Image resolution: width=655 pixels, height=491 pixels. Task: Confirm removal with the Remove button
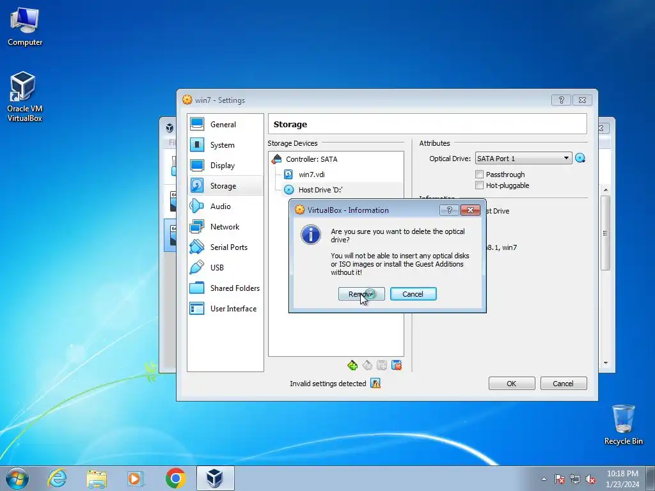pyautogui.click(x=361, y=294)
